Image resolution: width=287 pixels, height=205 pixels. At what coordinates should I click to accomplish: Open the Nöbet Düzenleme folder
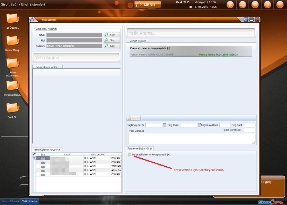tap(13, 63)
